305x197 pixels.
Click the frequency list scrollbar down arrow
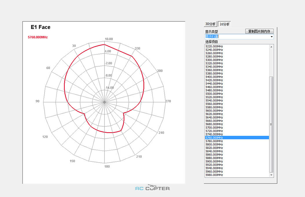click(x=271, y=175)
